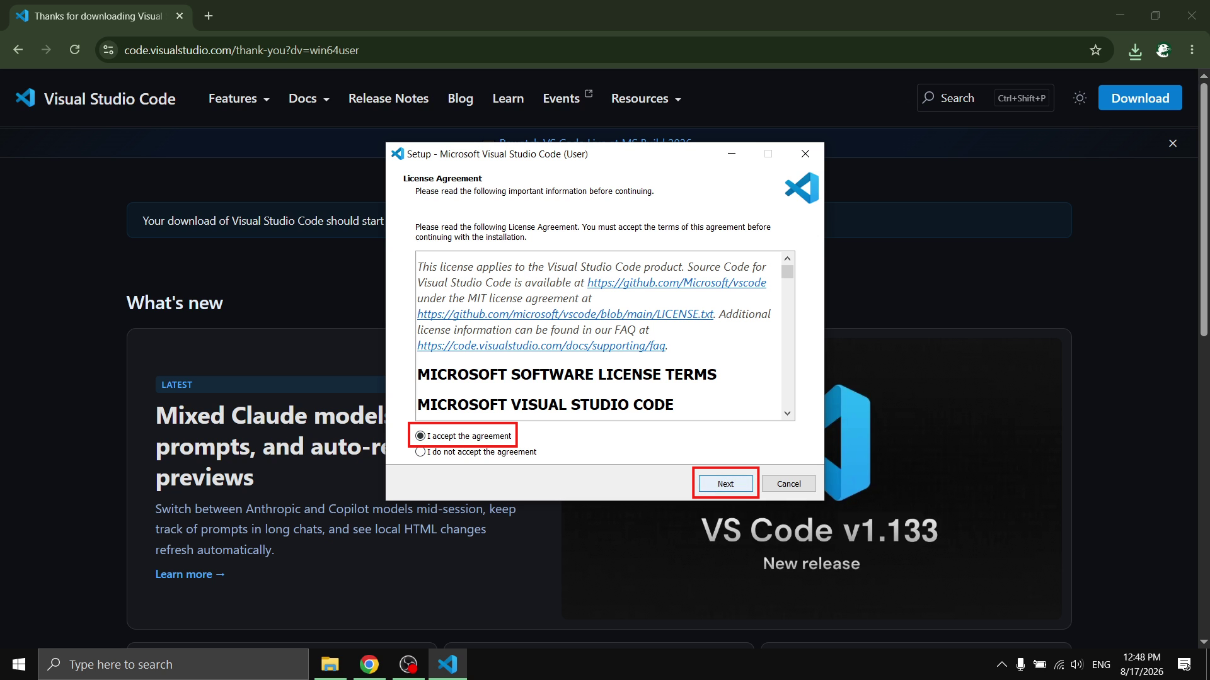The height and width of the screenshot is (680, 1210).
Task: Close the 'Thanks for downloading Visual' tab
Action: tap(180, 16)
